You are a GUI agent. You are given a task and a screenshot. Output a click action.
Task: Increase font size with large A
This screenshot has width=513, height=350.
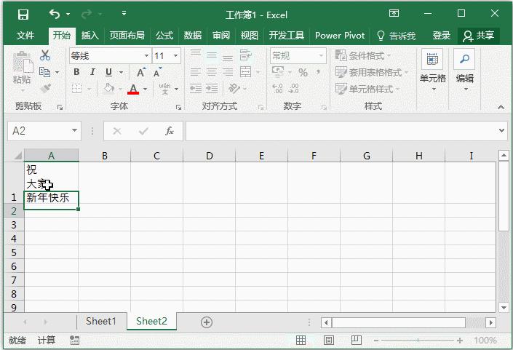click(x=141, y=72)
